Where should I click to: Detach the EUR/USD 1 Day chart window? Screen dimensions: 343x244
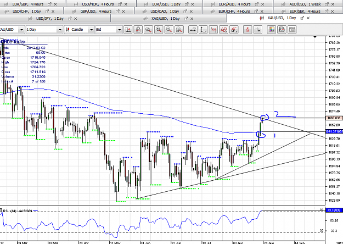[x=187, y=4]
